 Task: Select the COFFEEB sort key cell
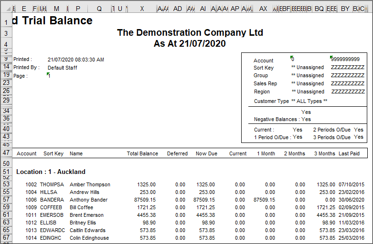[51, 207]
